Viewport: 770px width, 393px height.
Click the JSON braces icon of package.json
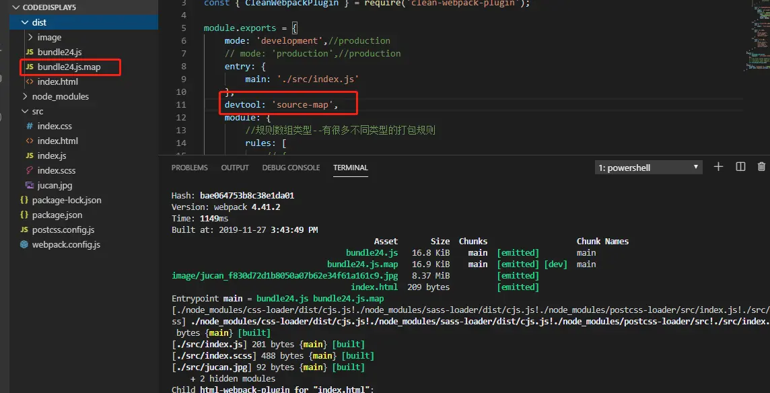(24, 215)
